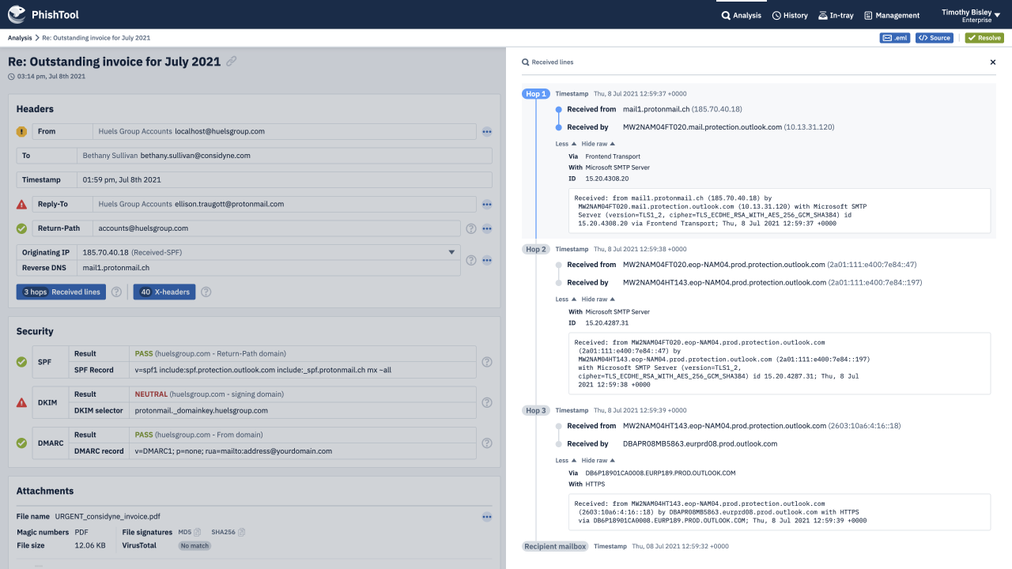Click the green check beside Return-Path
This screenshot has width=1012, height=569.
(x=21, y=228)
